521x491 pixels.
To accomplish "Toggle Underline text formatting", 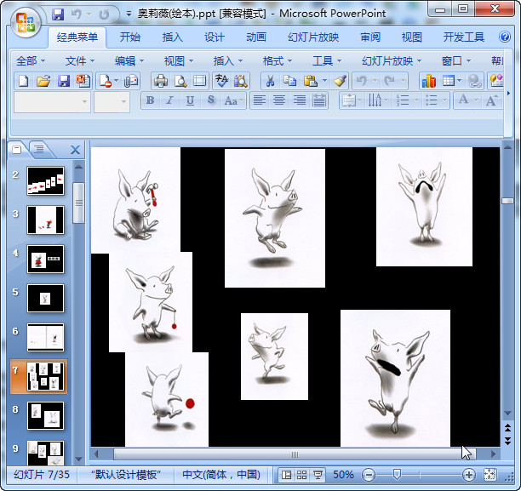I will (190, 100).
